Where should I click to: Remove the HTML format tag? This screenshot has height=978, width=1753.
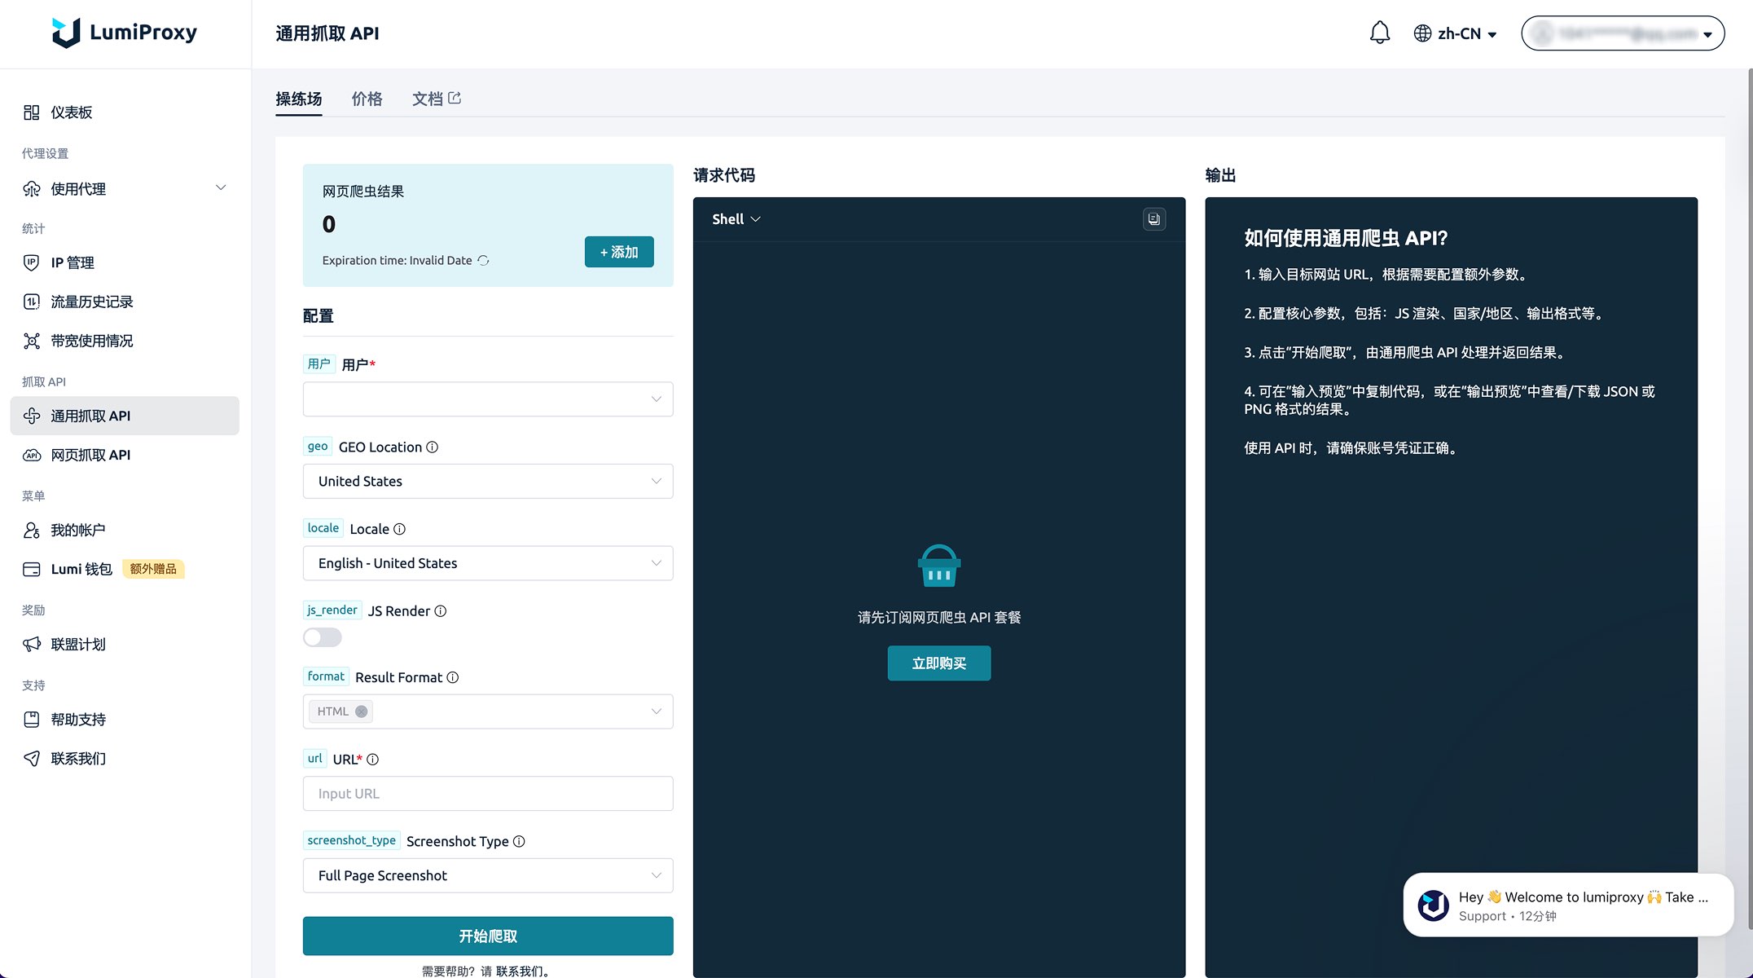point(361,711)
